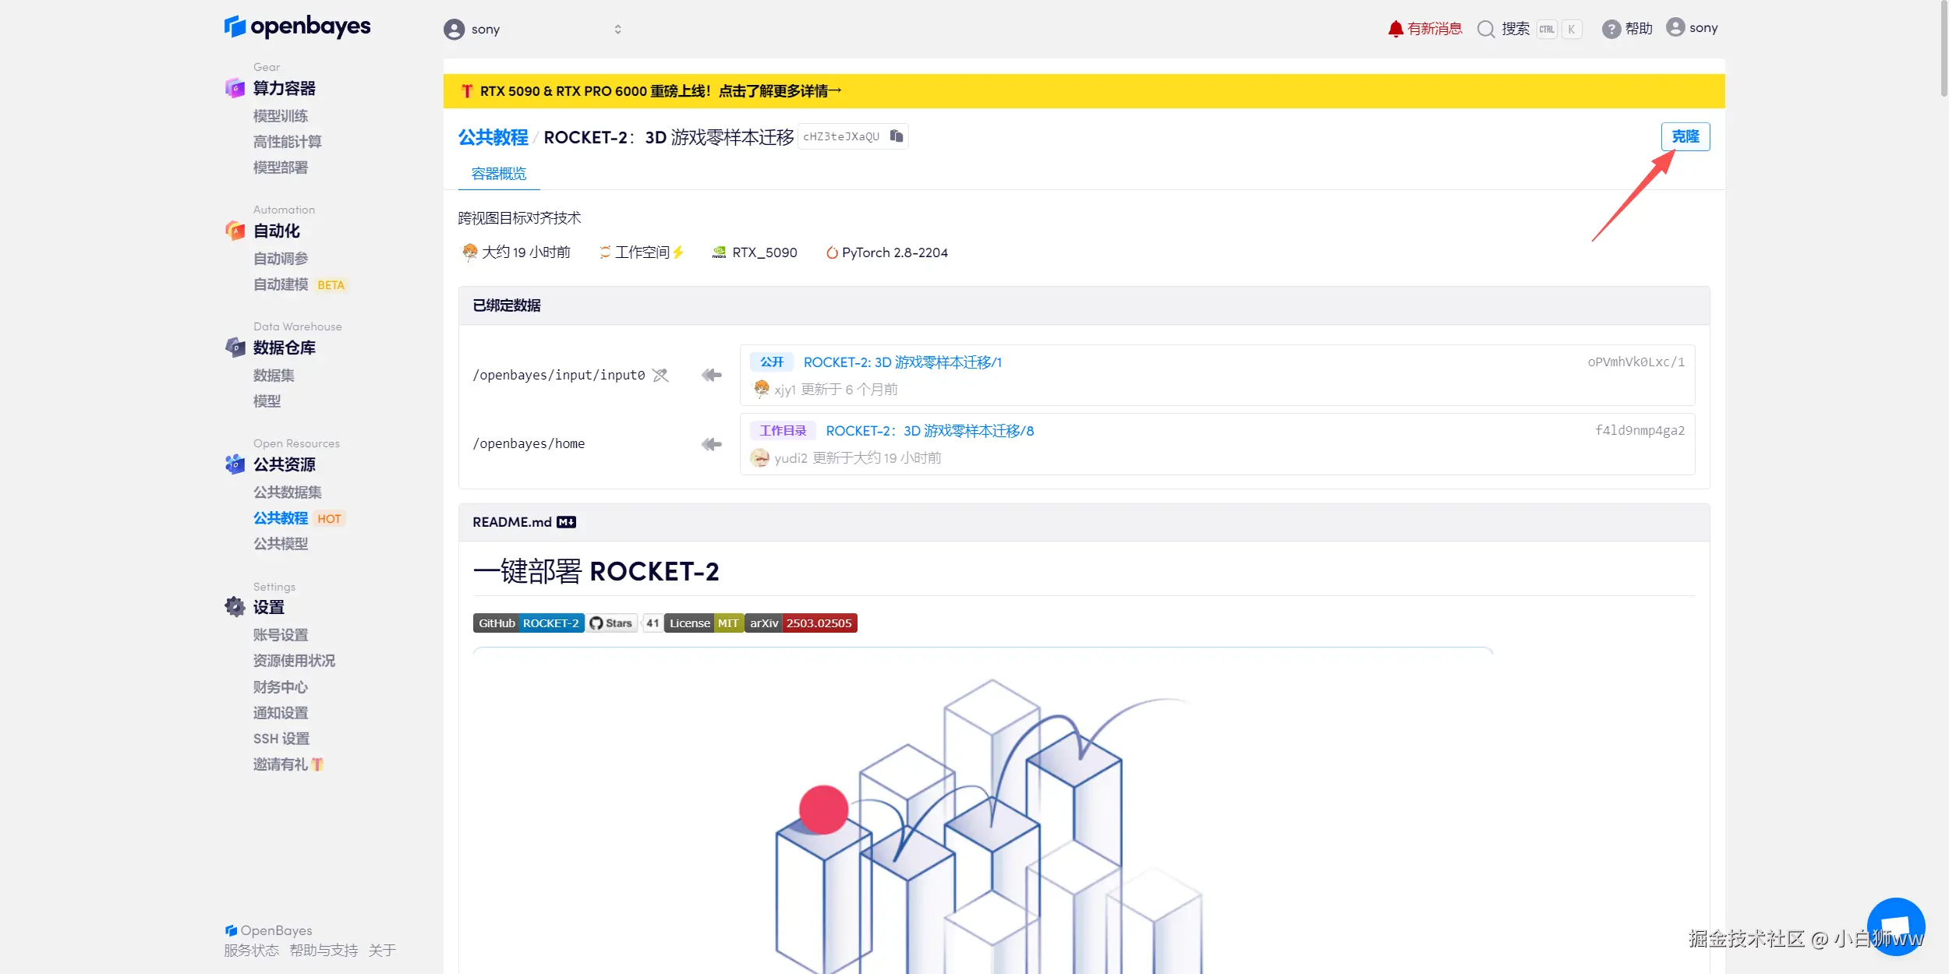Open the 数据仓库 sidebar section
Viewport: 1949px width, 974px height.
click(284, 348)
